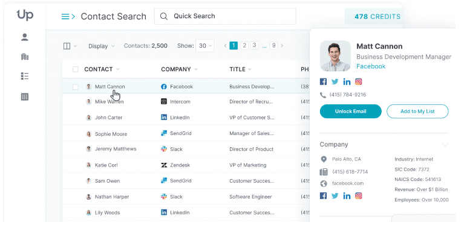
Task: Go to page 3
Action: (254, 45)
